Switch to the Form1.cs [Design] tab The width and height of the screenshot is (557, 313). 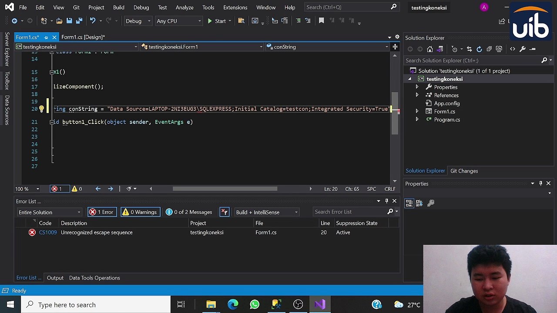[83, 37]
